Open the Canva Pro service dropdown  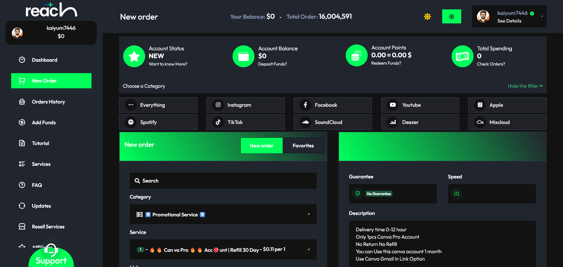click(223, 249)
